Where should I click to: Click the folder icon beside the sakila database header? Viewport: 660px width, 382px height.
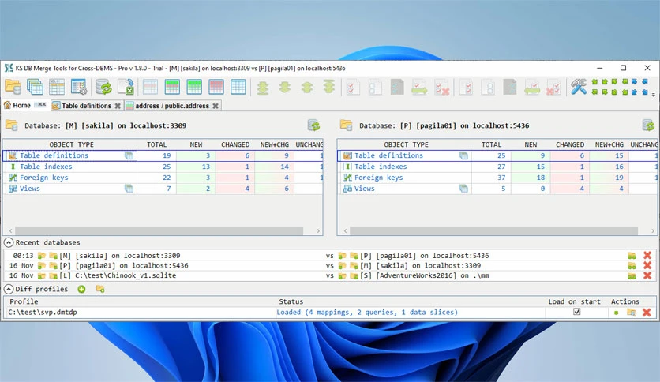[x=11, y=125]
